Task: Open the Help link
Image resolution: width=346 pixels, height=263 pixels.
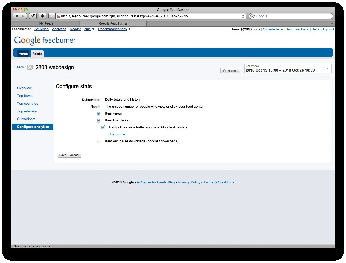Action: click(x=315, y=29)
